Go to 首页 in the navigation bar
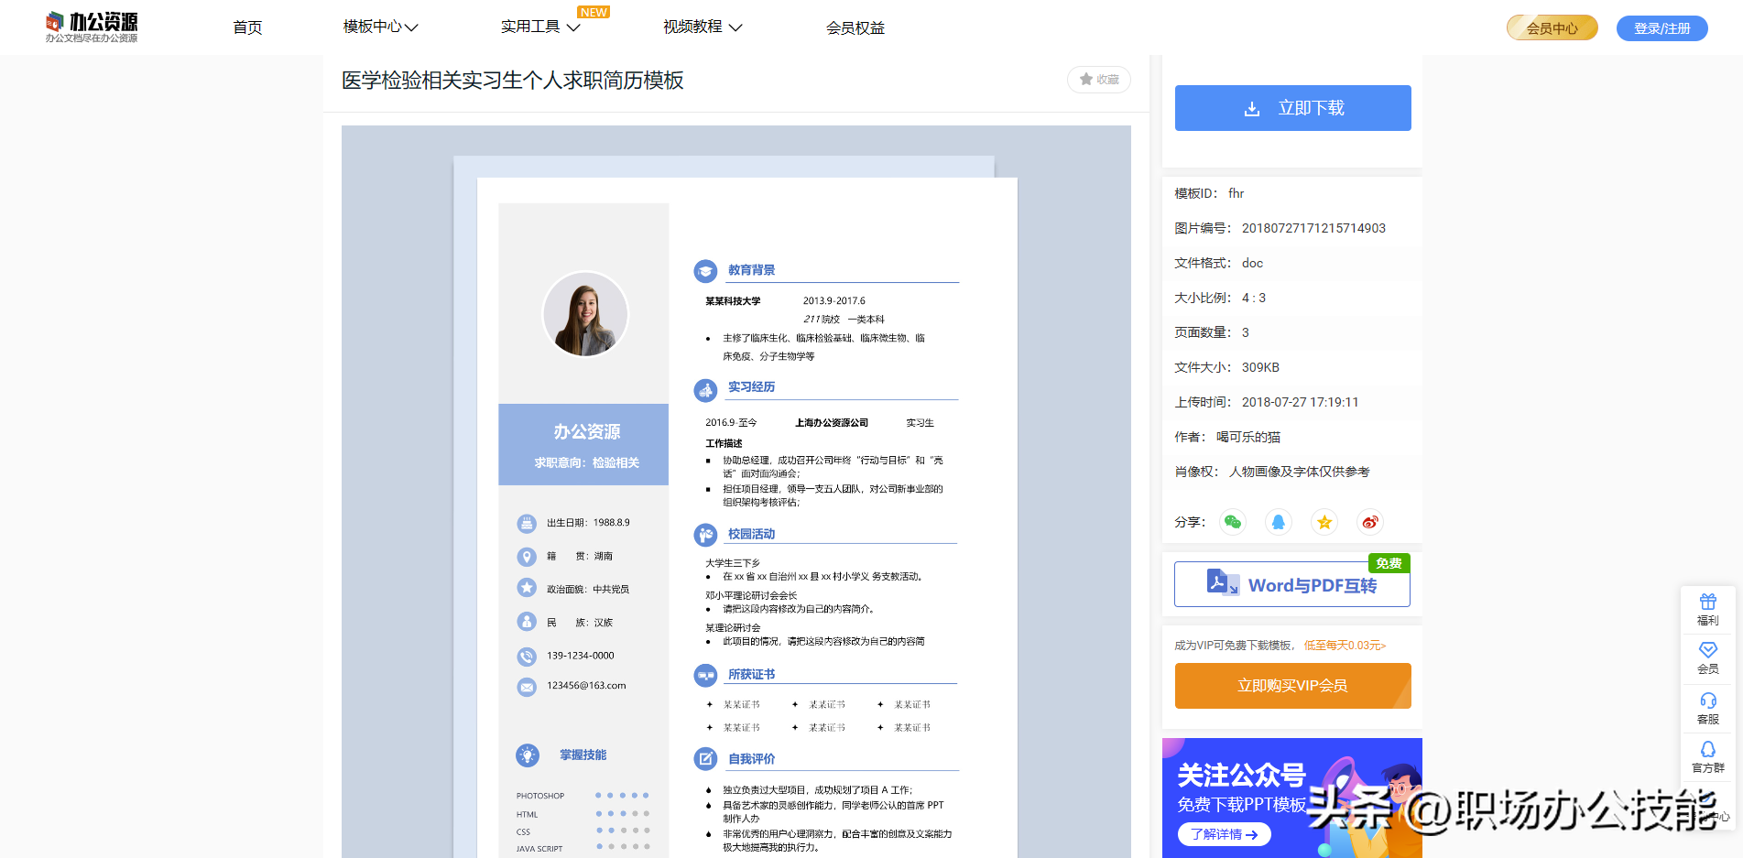The image size is (1743, 858). click(246, 27)
